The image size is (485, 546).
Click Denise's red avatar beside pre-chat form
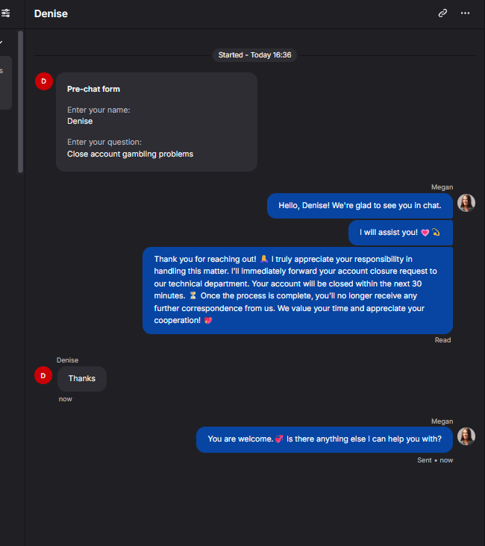click(44, 81)
